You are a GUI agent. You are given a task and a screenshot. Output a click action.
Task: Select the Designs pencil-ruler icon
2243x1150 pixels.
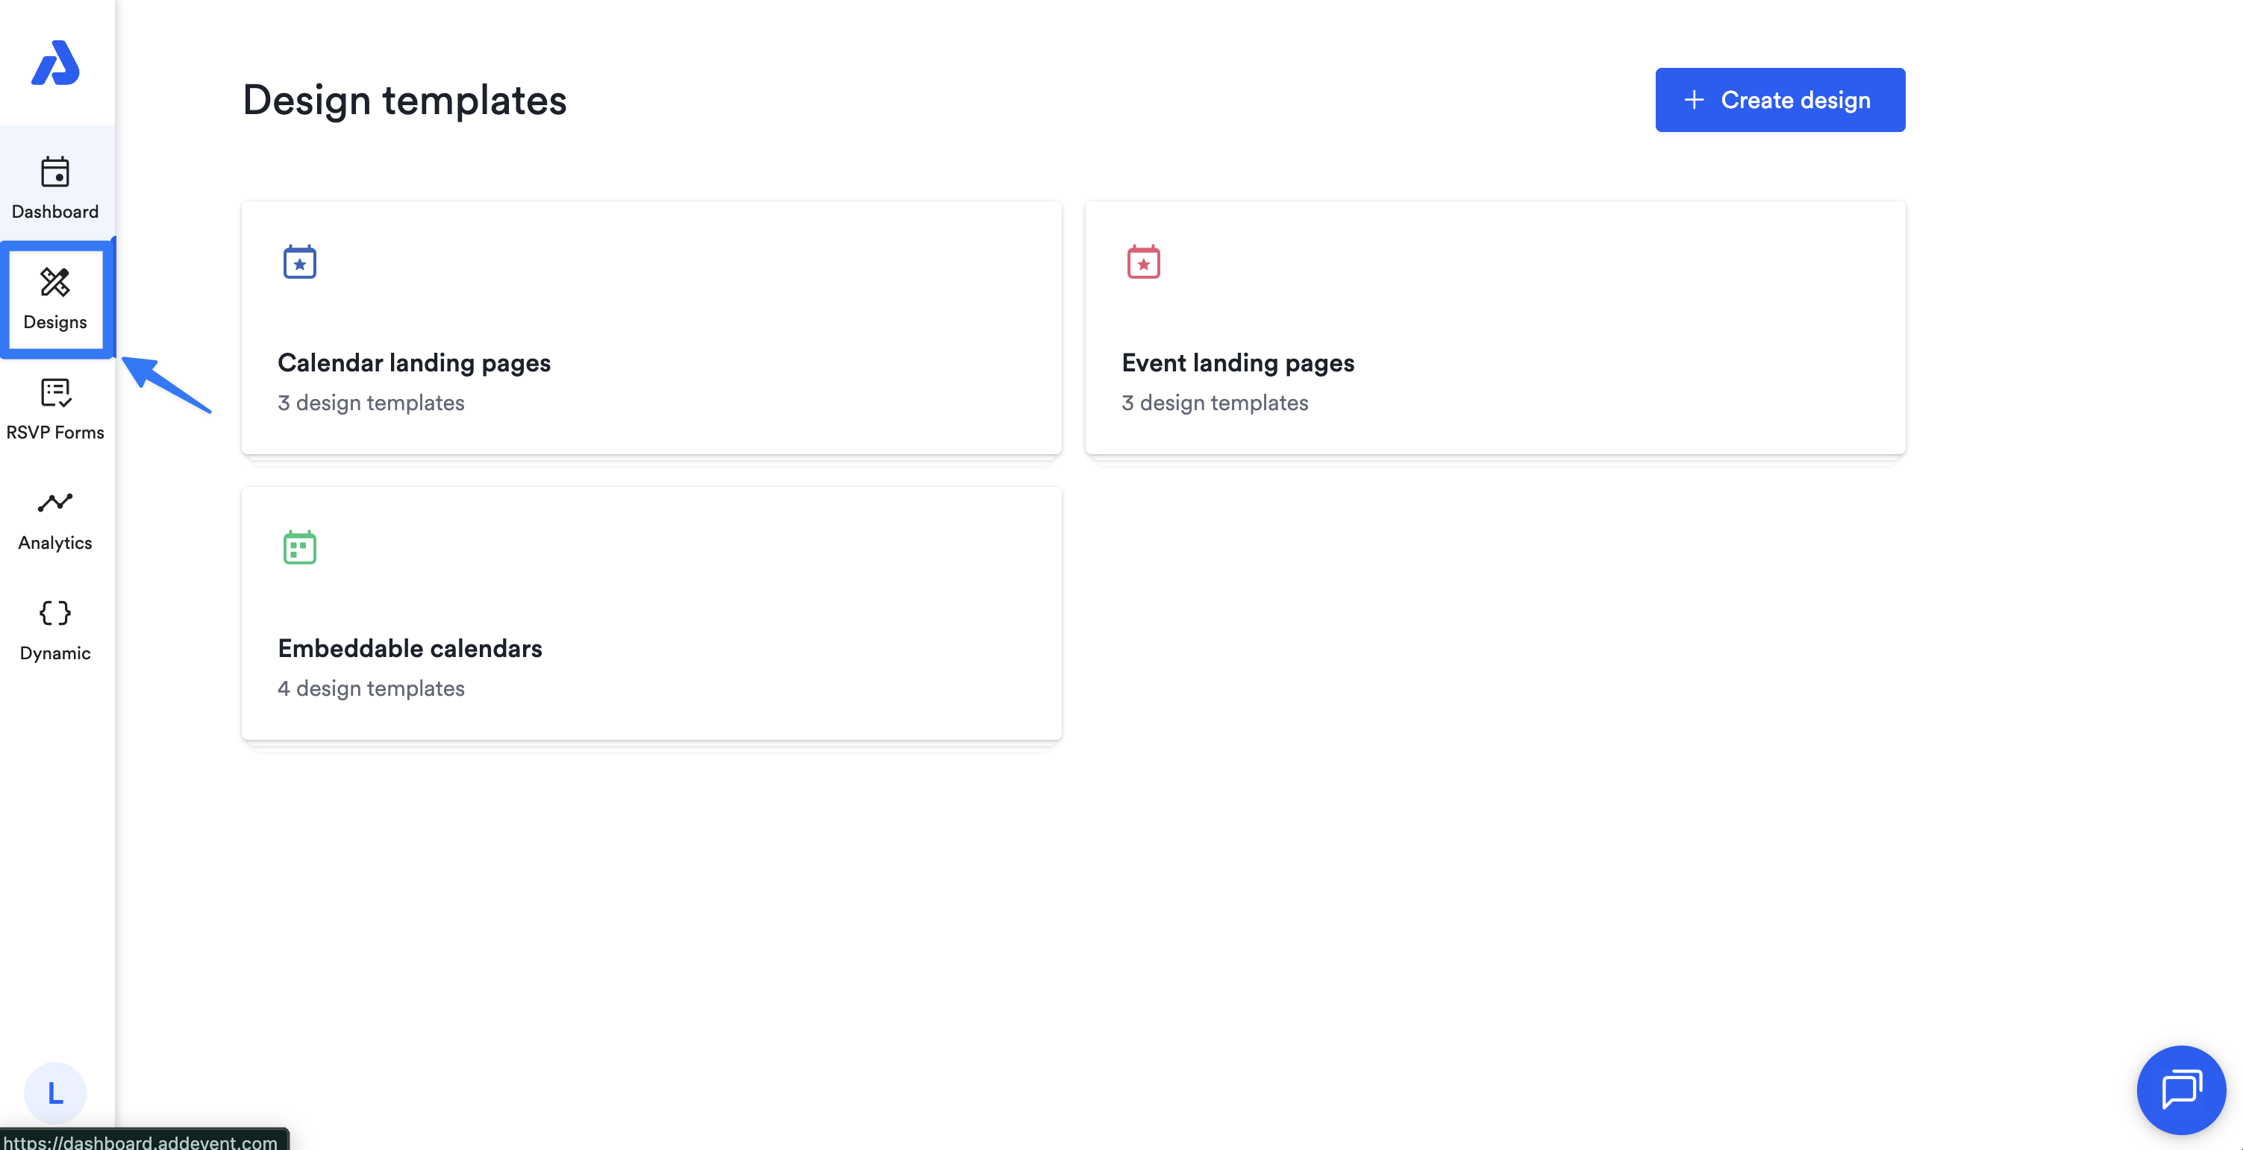(x=55, y=282)
